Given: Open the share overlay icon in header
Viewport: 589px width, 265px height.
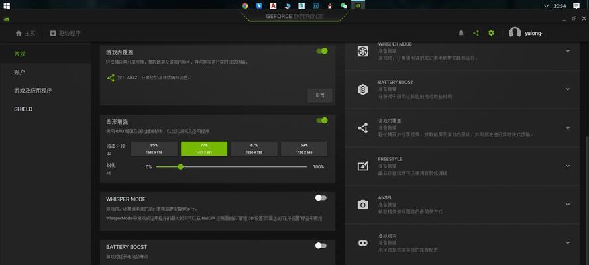Looking at the screenshot, I should pyautogui.click(x=476, y=33).
